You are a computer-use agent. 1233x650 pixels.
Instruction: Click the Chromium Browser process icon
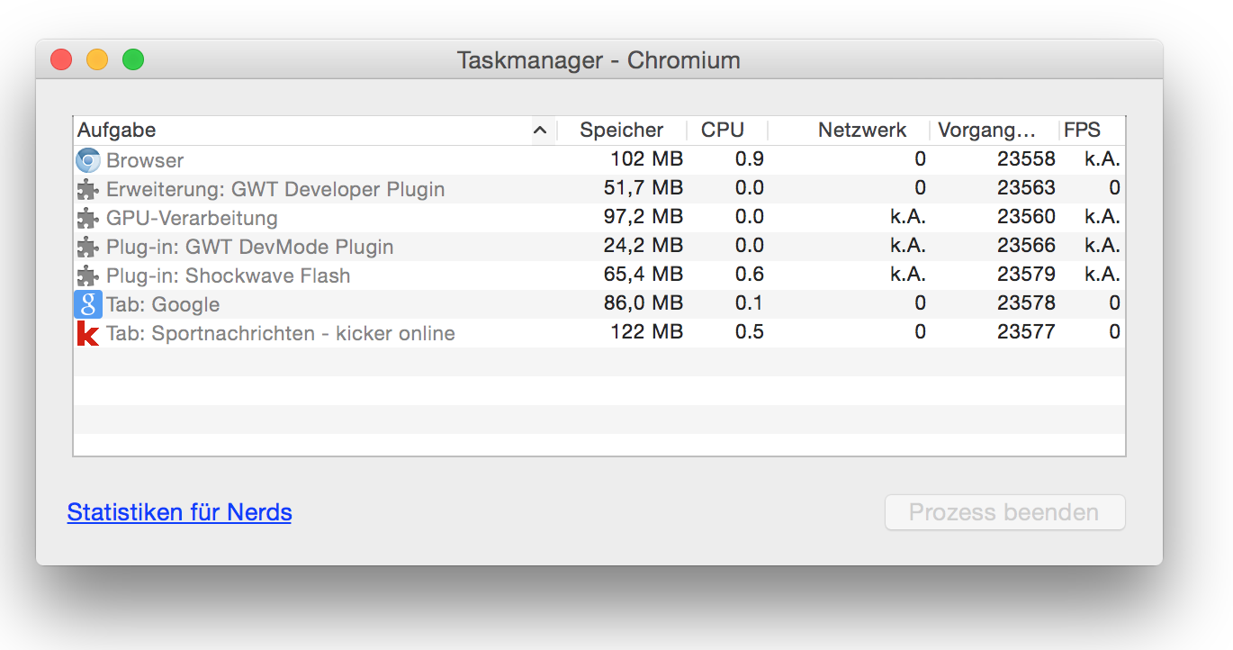pos(88,160)
